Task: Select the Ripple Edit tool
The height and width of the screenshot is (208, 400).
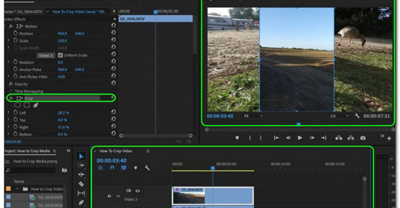Action: (81, 175)
